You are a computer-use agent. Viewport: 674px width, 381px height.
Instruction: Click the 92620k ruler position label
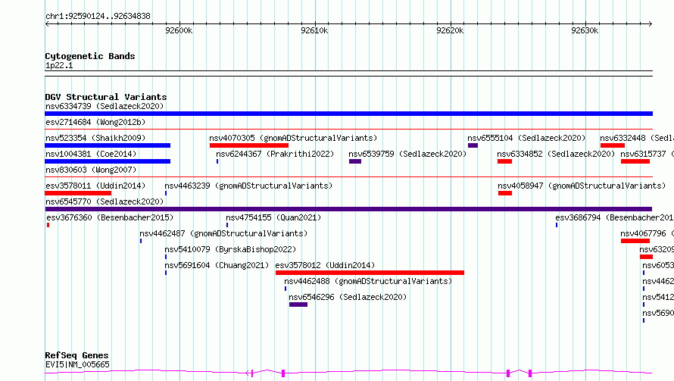[x=450, y=30]
